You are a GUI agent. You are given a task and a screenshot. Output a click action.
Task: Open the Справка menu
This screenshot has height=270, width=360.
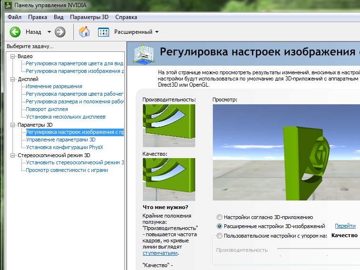point(126,17)
